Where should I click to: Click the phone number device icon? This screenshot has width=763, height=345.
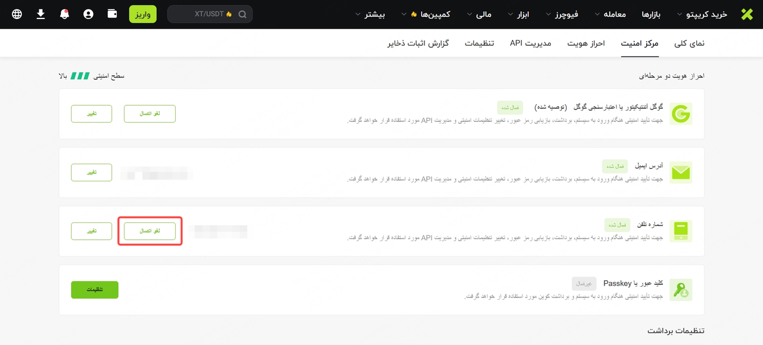pyautogui.click(x=681, y=231)
